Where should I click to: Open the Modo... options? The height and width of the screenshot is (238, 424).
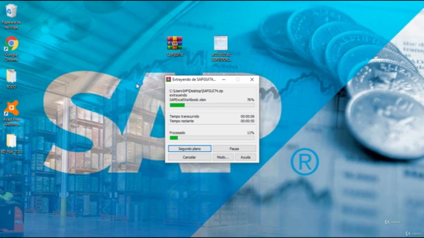tap(223, 157)
